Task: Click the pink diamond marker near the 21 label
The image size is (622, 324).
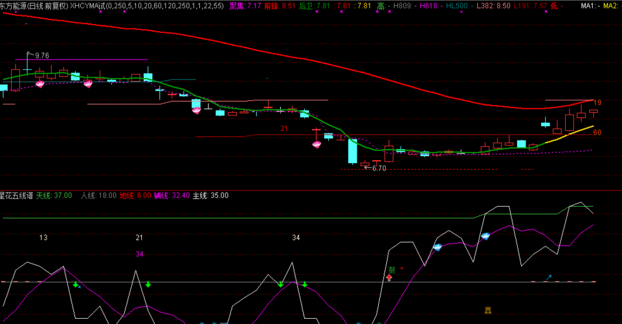Action: 317,145
